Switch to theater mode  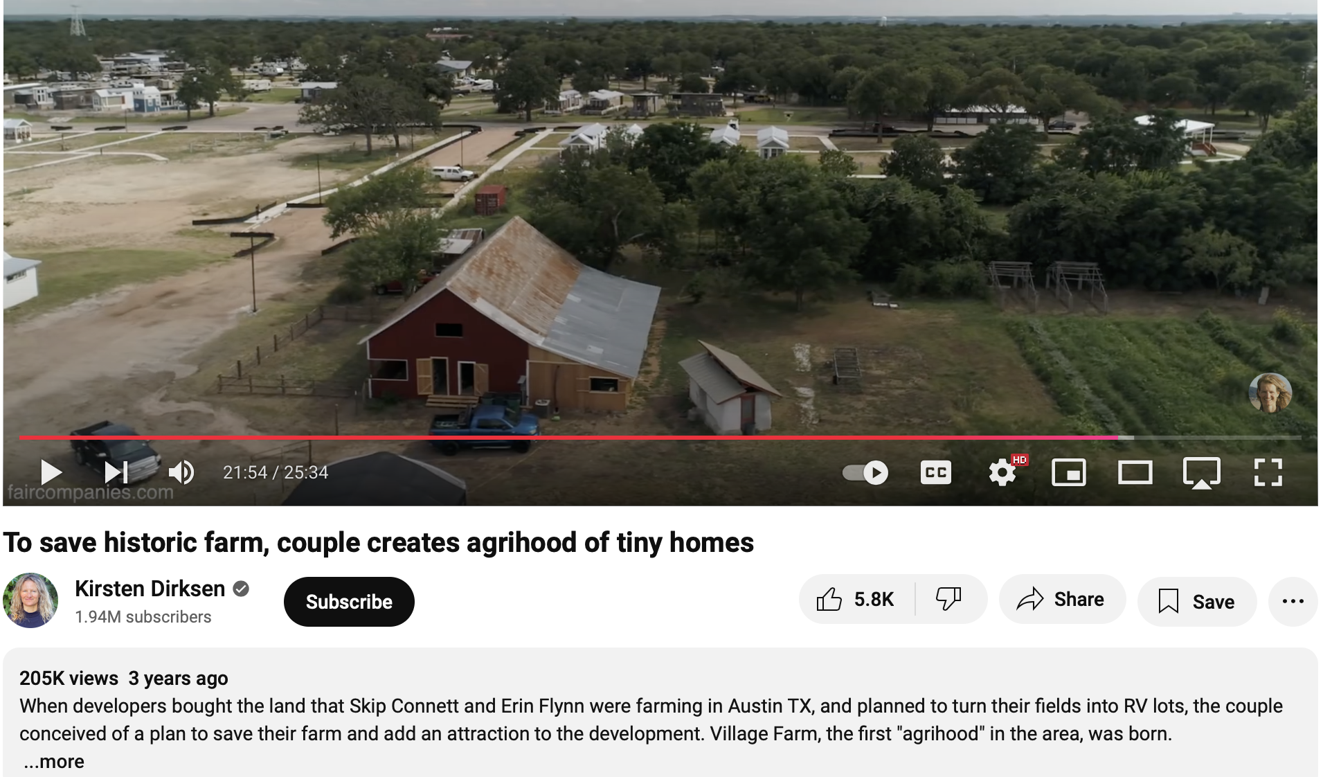1135,472
